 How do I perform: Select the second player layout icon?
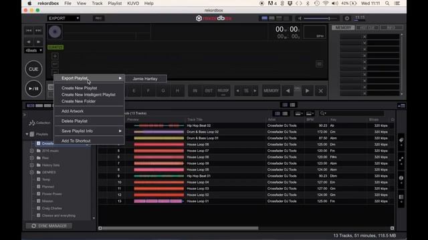[x=272, y=18]
